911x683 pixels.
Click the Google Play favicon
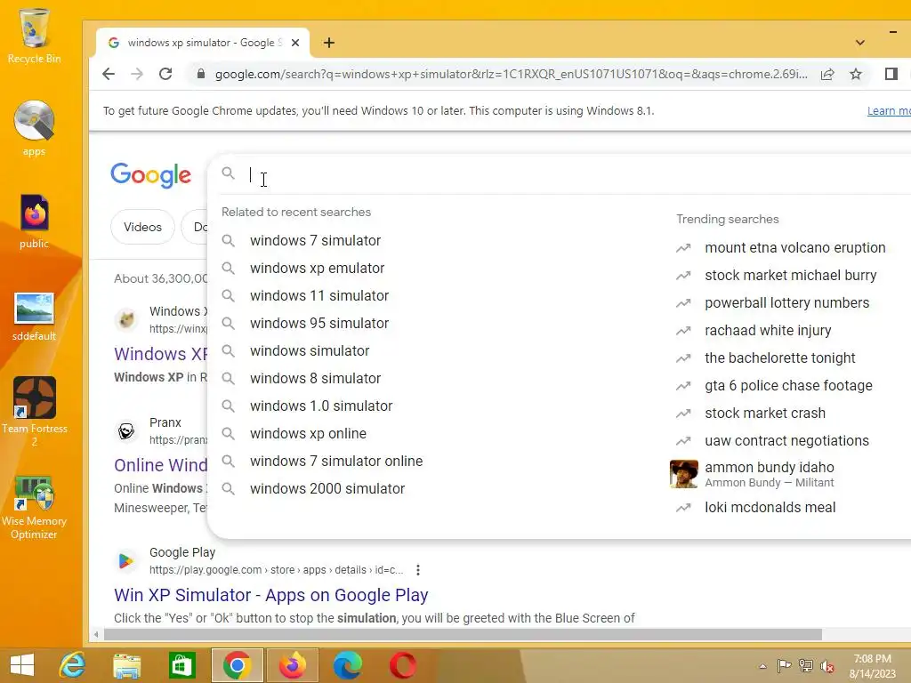tap(126, 561)
